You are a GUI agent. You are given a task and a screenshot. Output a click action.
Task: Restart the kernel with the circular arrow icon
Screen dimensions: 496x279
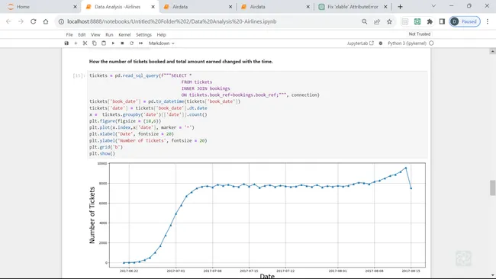(131, 43)
